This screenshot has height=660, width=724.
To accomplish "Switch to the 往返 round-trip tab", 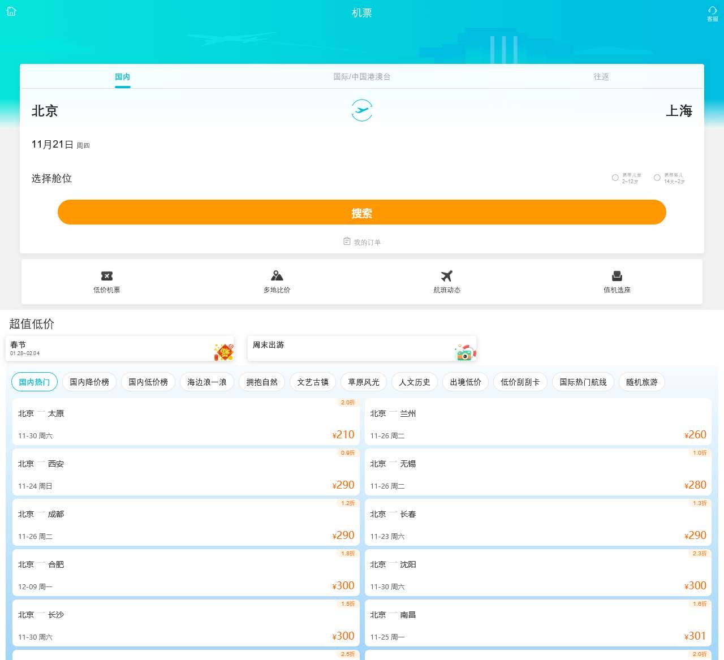I will [601, 76].
